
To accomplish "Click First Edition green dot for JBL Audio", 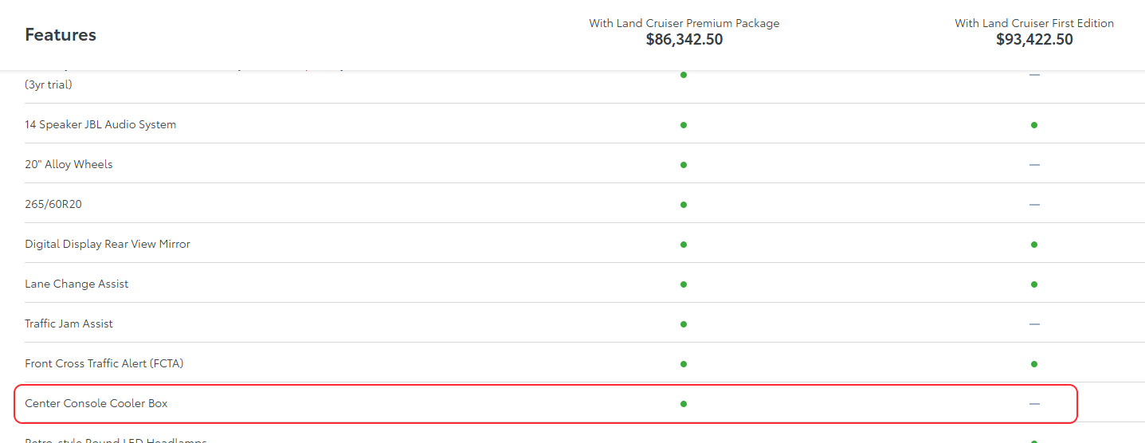I will [x=1034, y=125].
